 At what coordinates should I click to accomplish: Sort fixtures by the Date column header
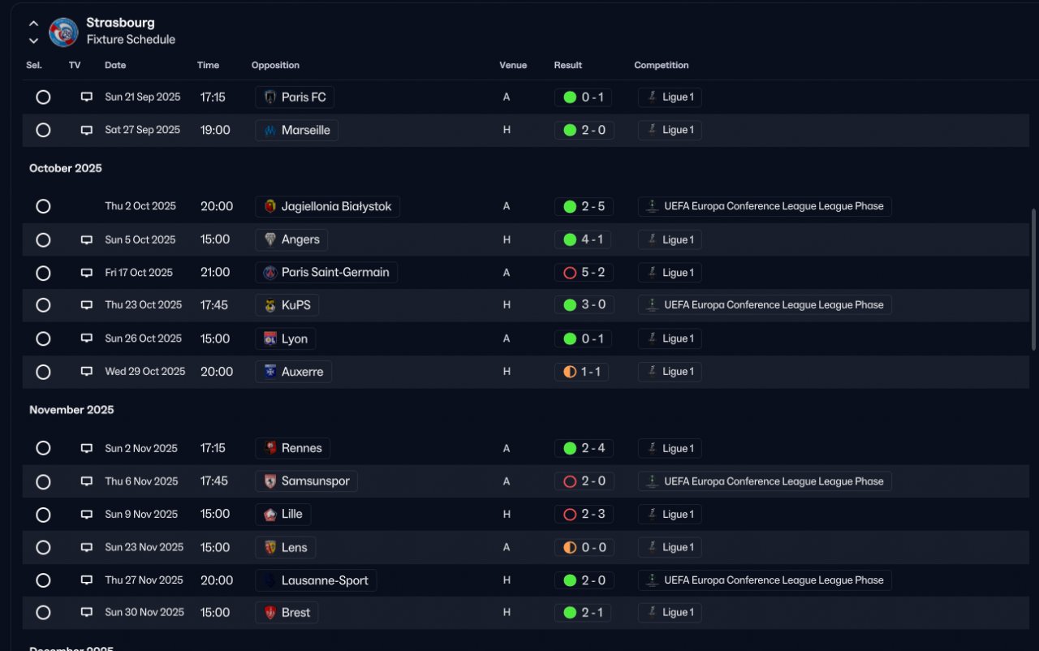[115, 65]
